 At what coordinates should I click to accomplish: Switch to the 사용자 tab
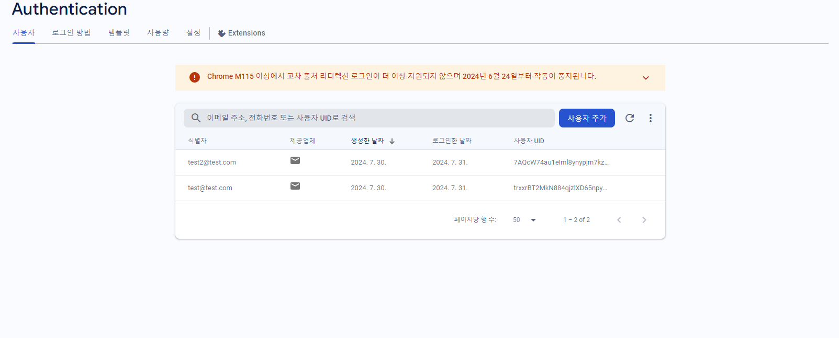[24, 33]
